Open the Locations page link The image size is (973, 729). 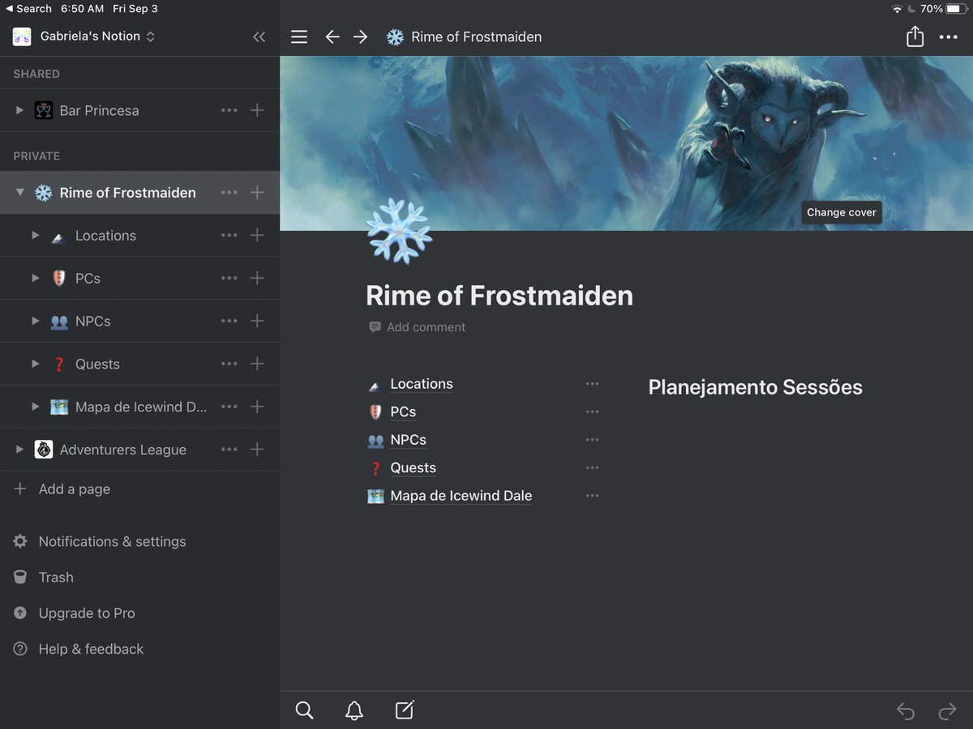(422, 384)
